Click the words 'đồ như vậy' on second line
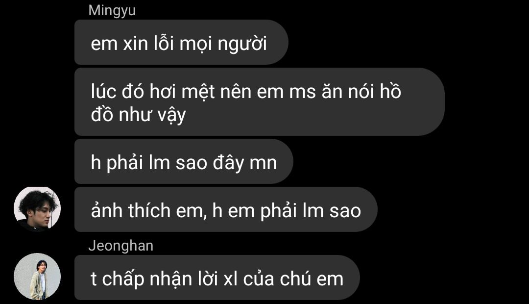The image size is (529, 304). pyautogui.click(x=138, y=115)
